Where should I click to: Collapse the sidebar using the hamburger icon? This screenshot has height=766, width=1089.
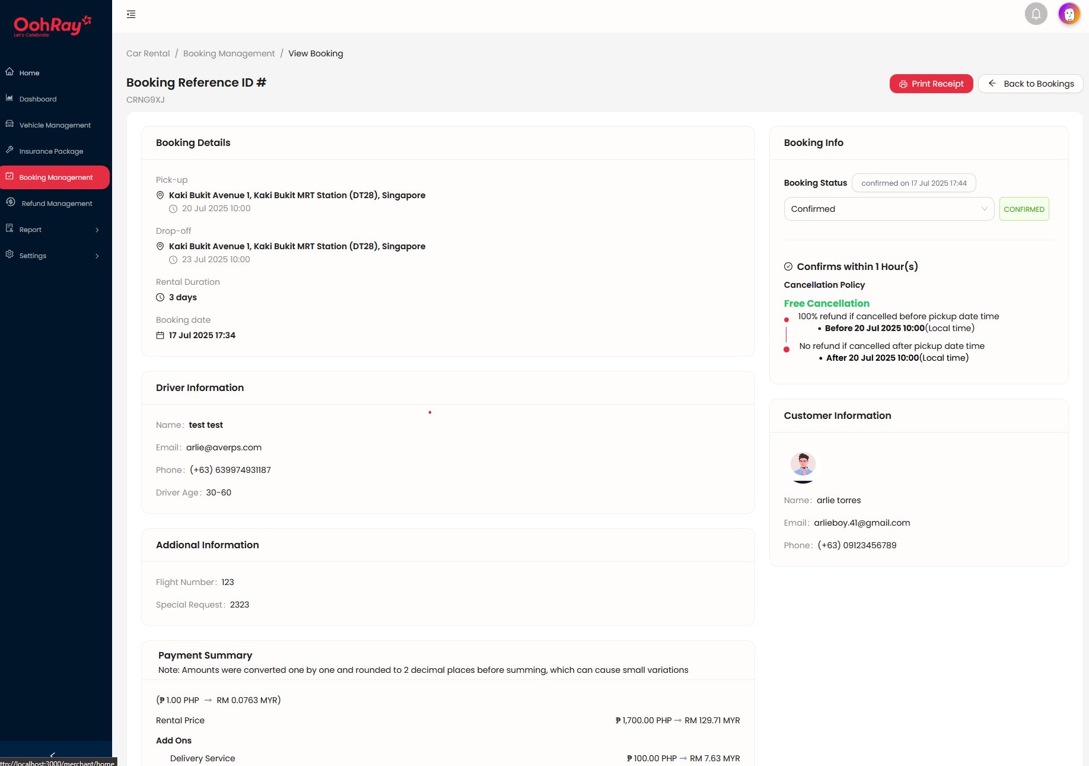coord(131,14)
